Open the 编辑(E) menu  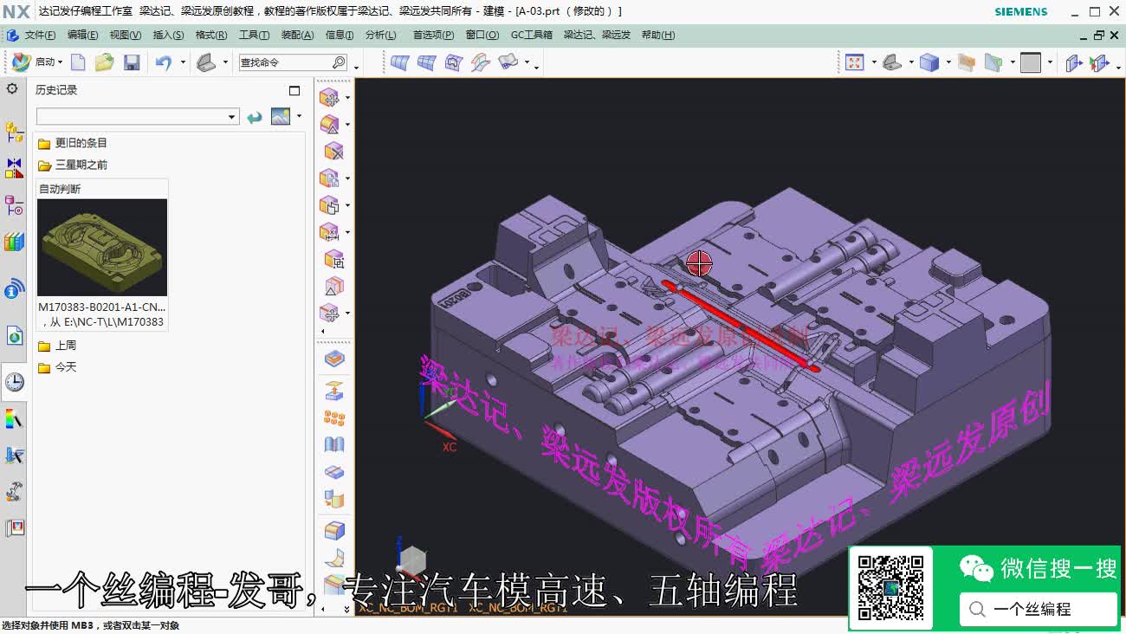click(83, 36)
